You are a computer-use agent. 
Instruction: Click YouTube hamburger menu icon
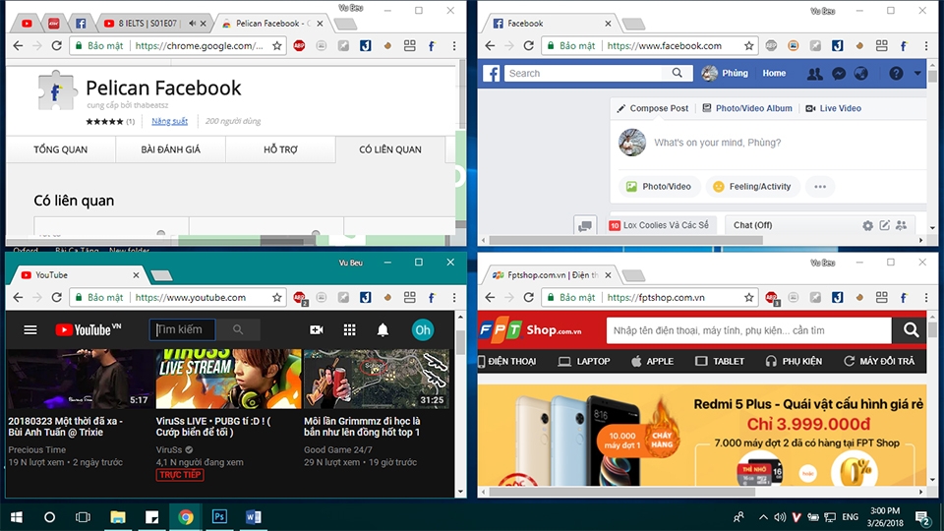[30, 330]
